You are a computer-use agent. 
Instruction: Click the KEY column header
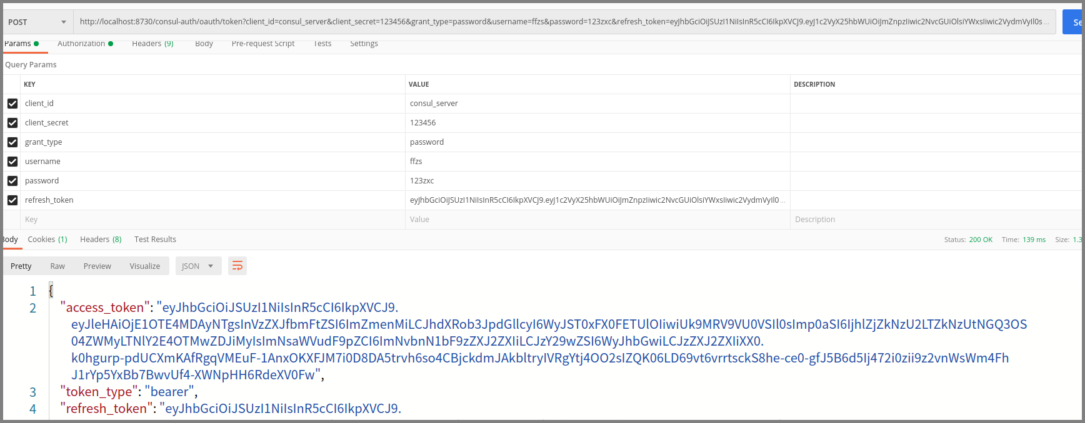[29, 84]
